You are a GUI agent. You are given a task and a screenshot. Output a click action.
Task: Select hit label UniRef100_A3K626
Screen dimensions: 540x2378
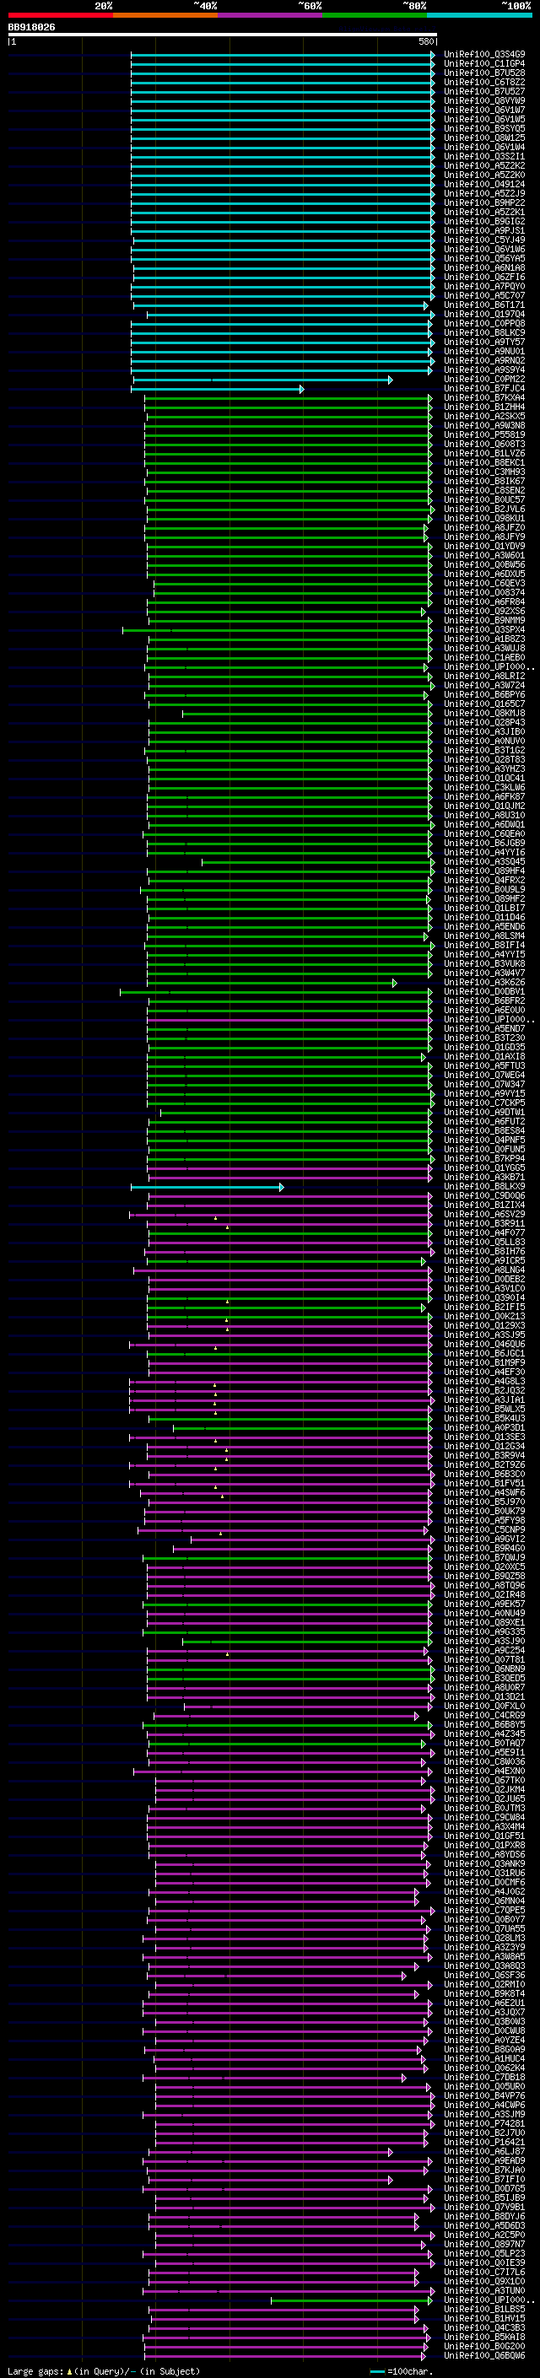tap(484, 982)
